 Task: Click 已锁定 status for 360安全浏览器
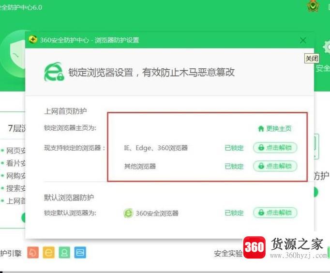point(234,213)
